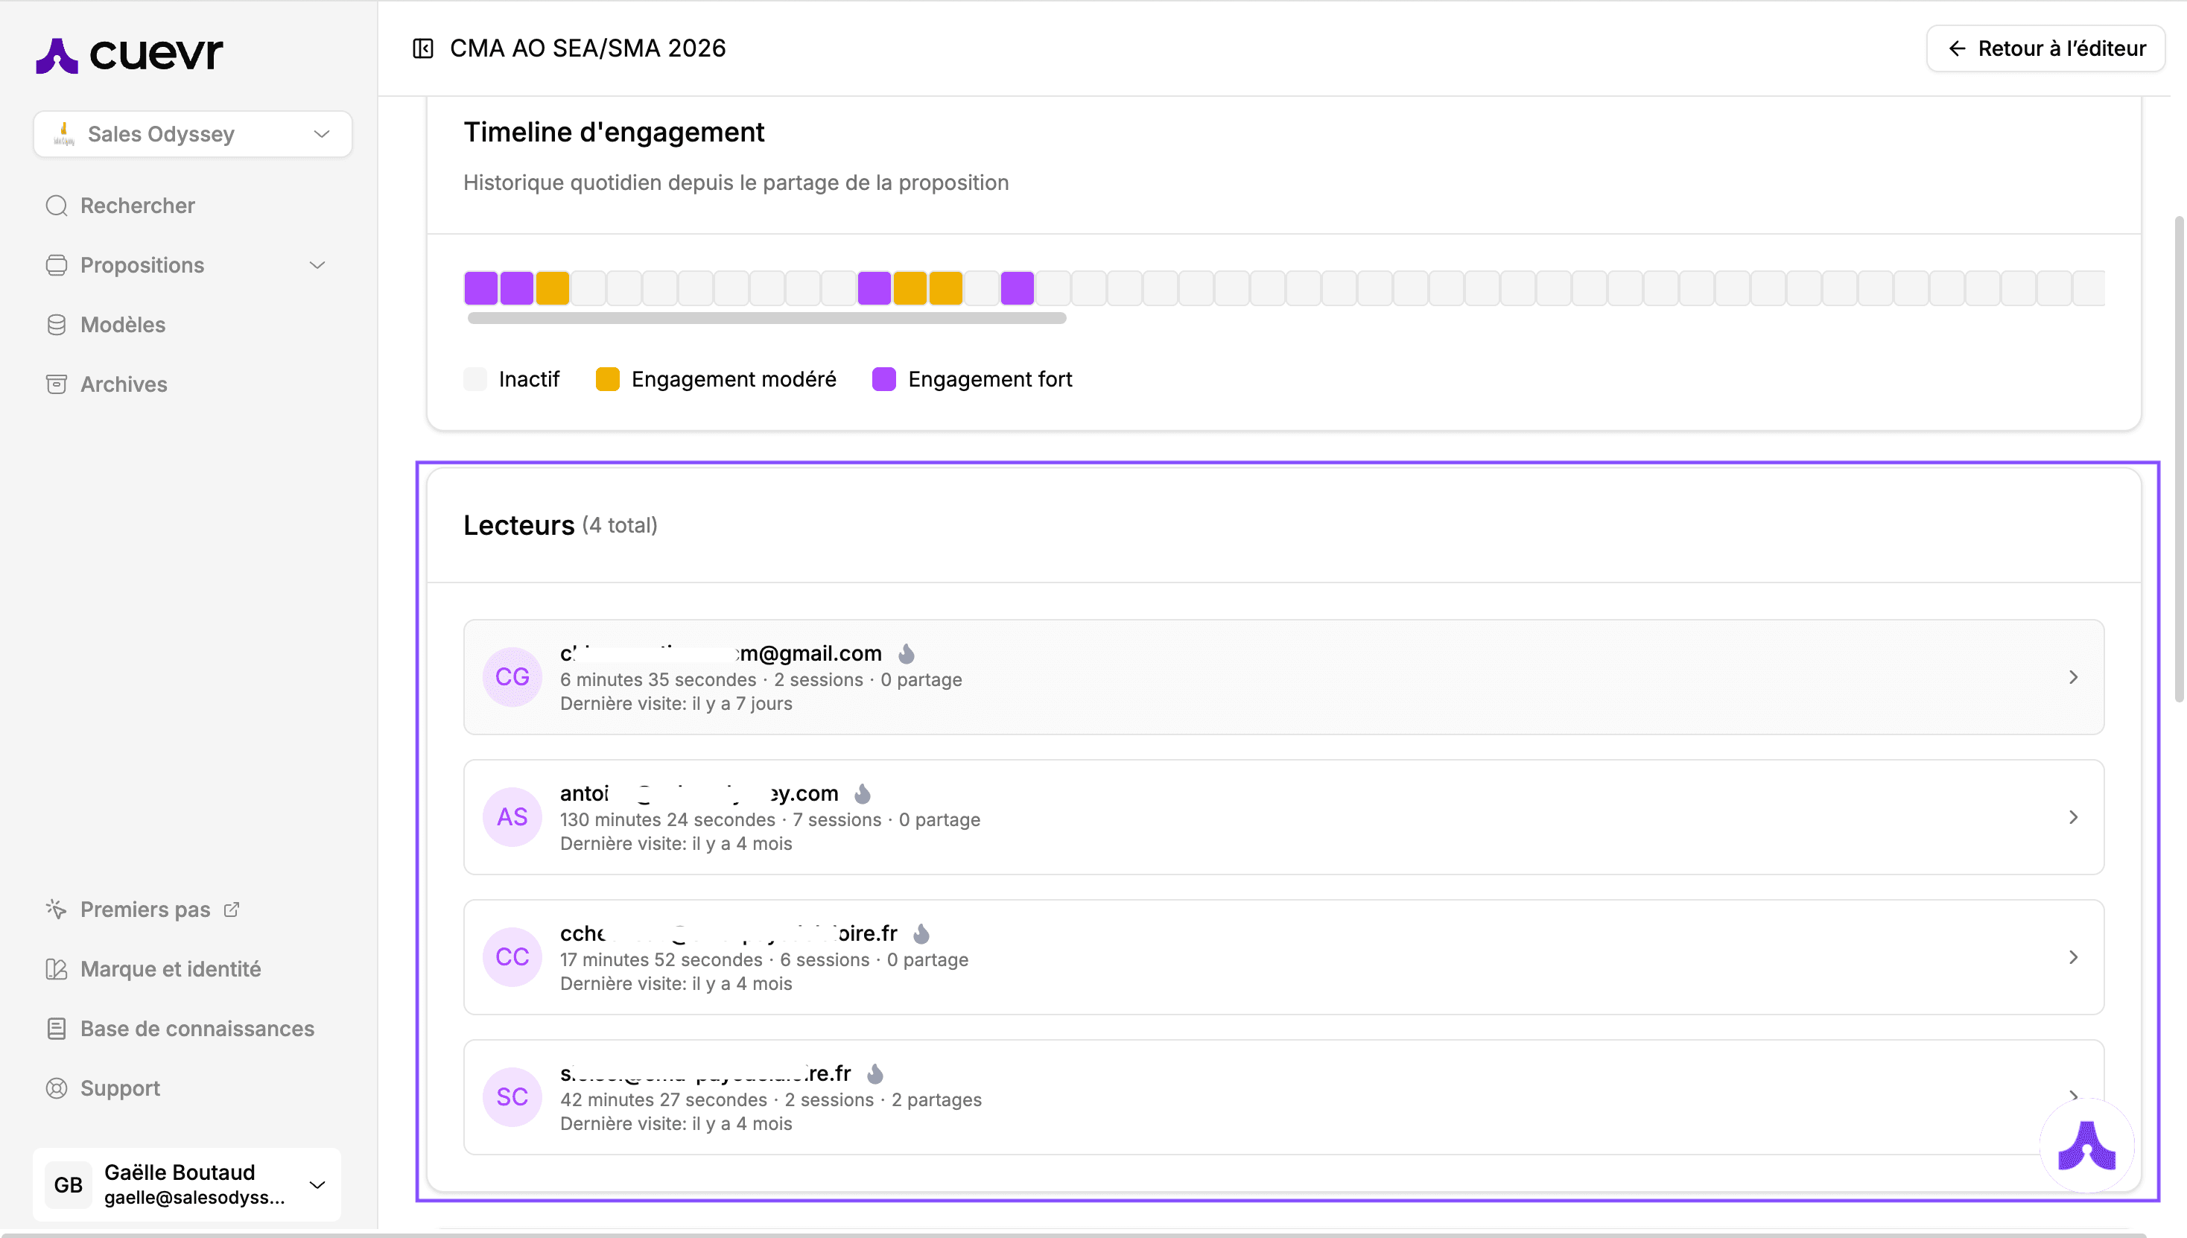
Task: Open Marque et identité page
Action: point(170,969)
